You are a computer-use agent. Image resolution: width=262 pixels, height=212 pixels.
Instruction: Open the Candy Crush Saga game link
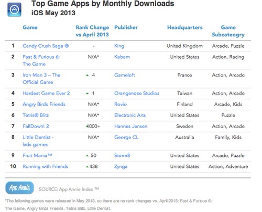46,46
